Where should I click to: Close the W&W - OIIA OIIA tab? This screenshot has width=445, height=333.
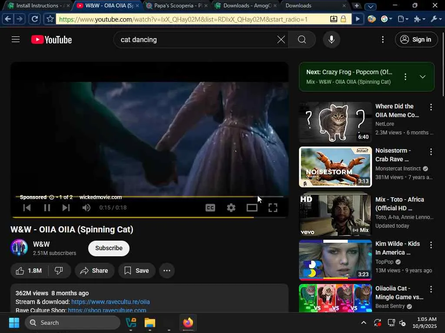tap(137, 6)
